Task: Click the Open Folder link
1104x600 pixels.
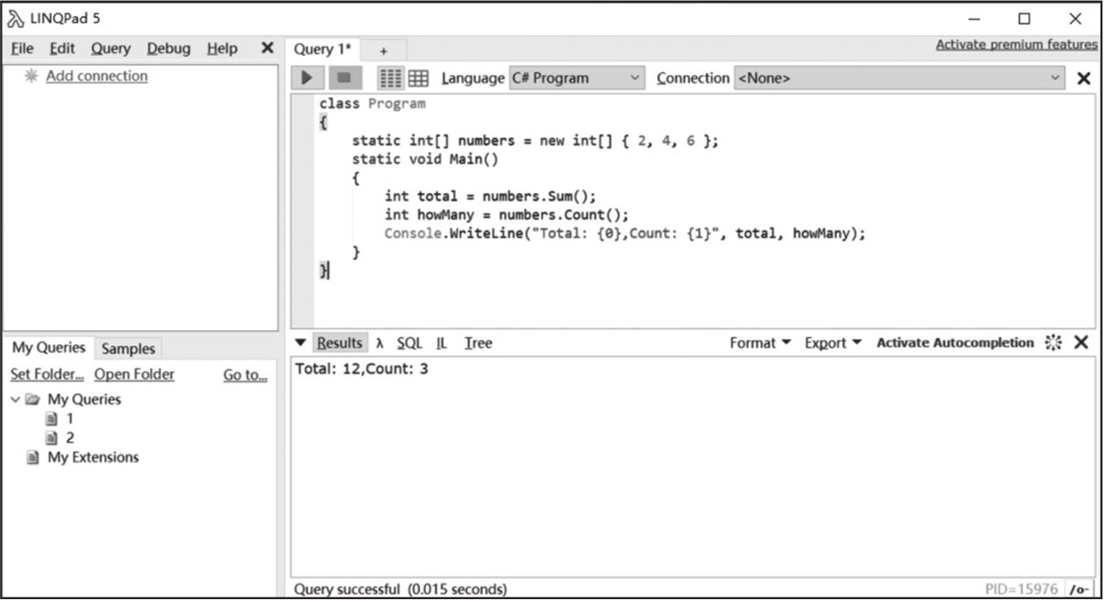Action: 134,374
